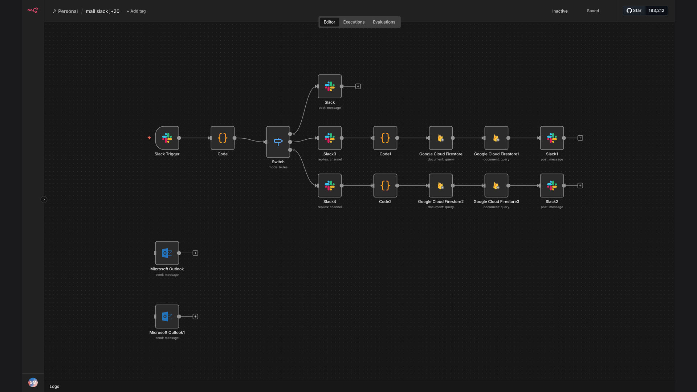Click the Google Cloud Firestore1 output connector

(x=508, y=138)
